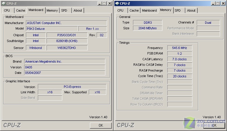Click the Max. Supported x16 value
Viewport: 227px width, 131px height.
point(97,92)
